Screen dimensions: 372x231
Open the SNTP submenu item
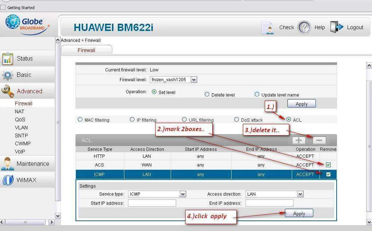point(22,136)
